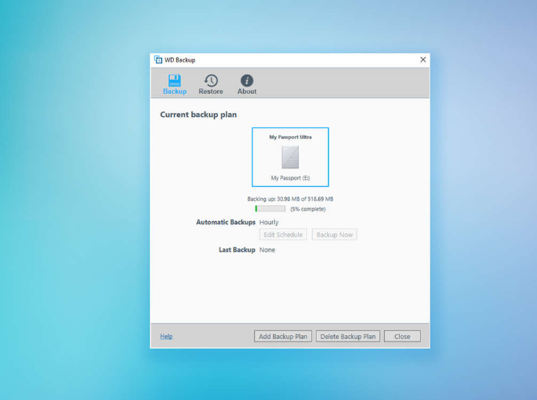
Task: Click the 'Current backup plan' heading
Action: (x=198, y=115)
